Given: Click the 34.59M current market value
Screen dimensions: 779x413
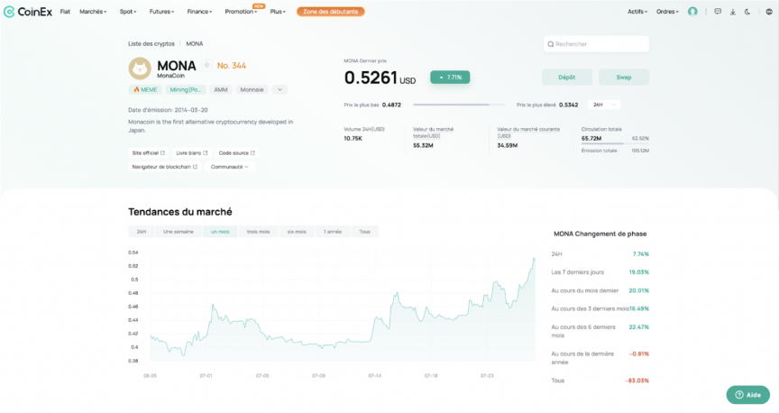Looking at the screenshot, I should pyautogui.click(x=508, y=145).
